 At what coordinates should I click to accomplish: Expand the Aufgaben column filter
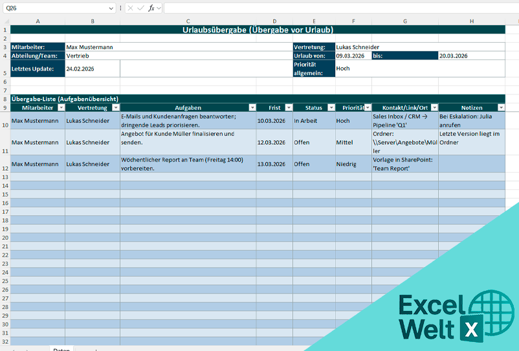(252, 107)
